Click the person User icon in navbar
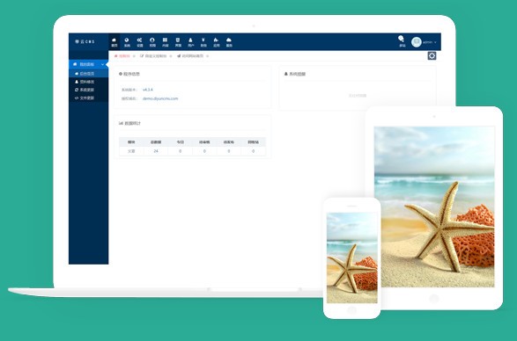The image size is (517, 341). [x=190, y=42]
